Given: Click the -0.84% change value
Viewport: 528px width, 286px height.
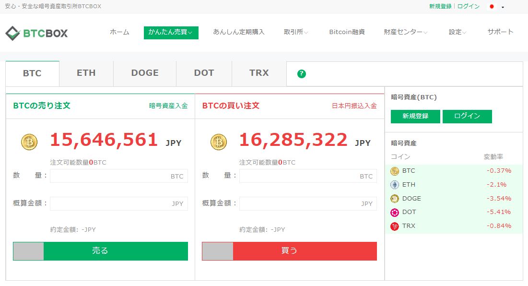Looking at the screenshot, I should (x=499, y=226).
